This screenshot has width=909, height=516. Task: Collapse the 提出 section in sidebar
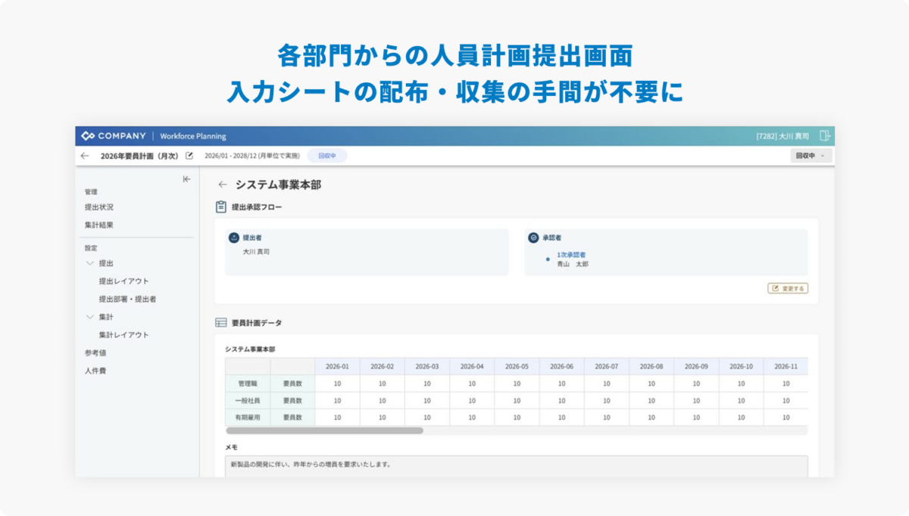(x=90, y=263)
